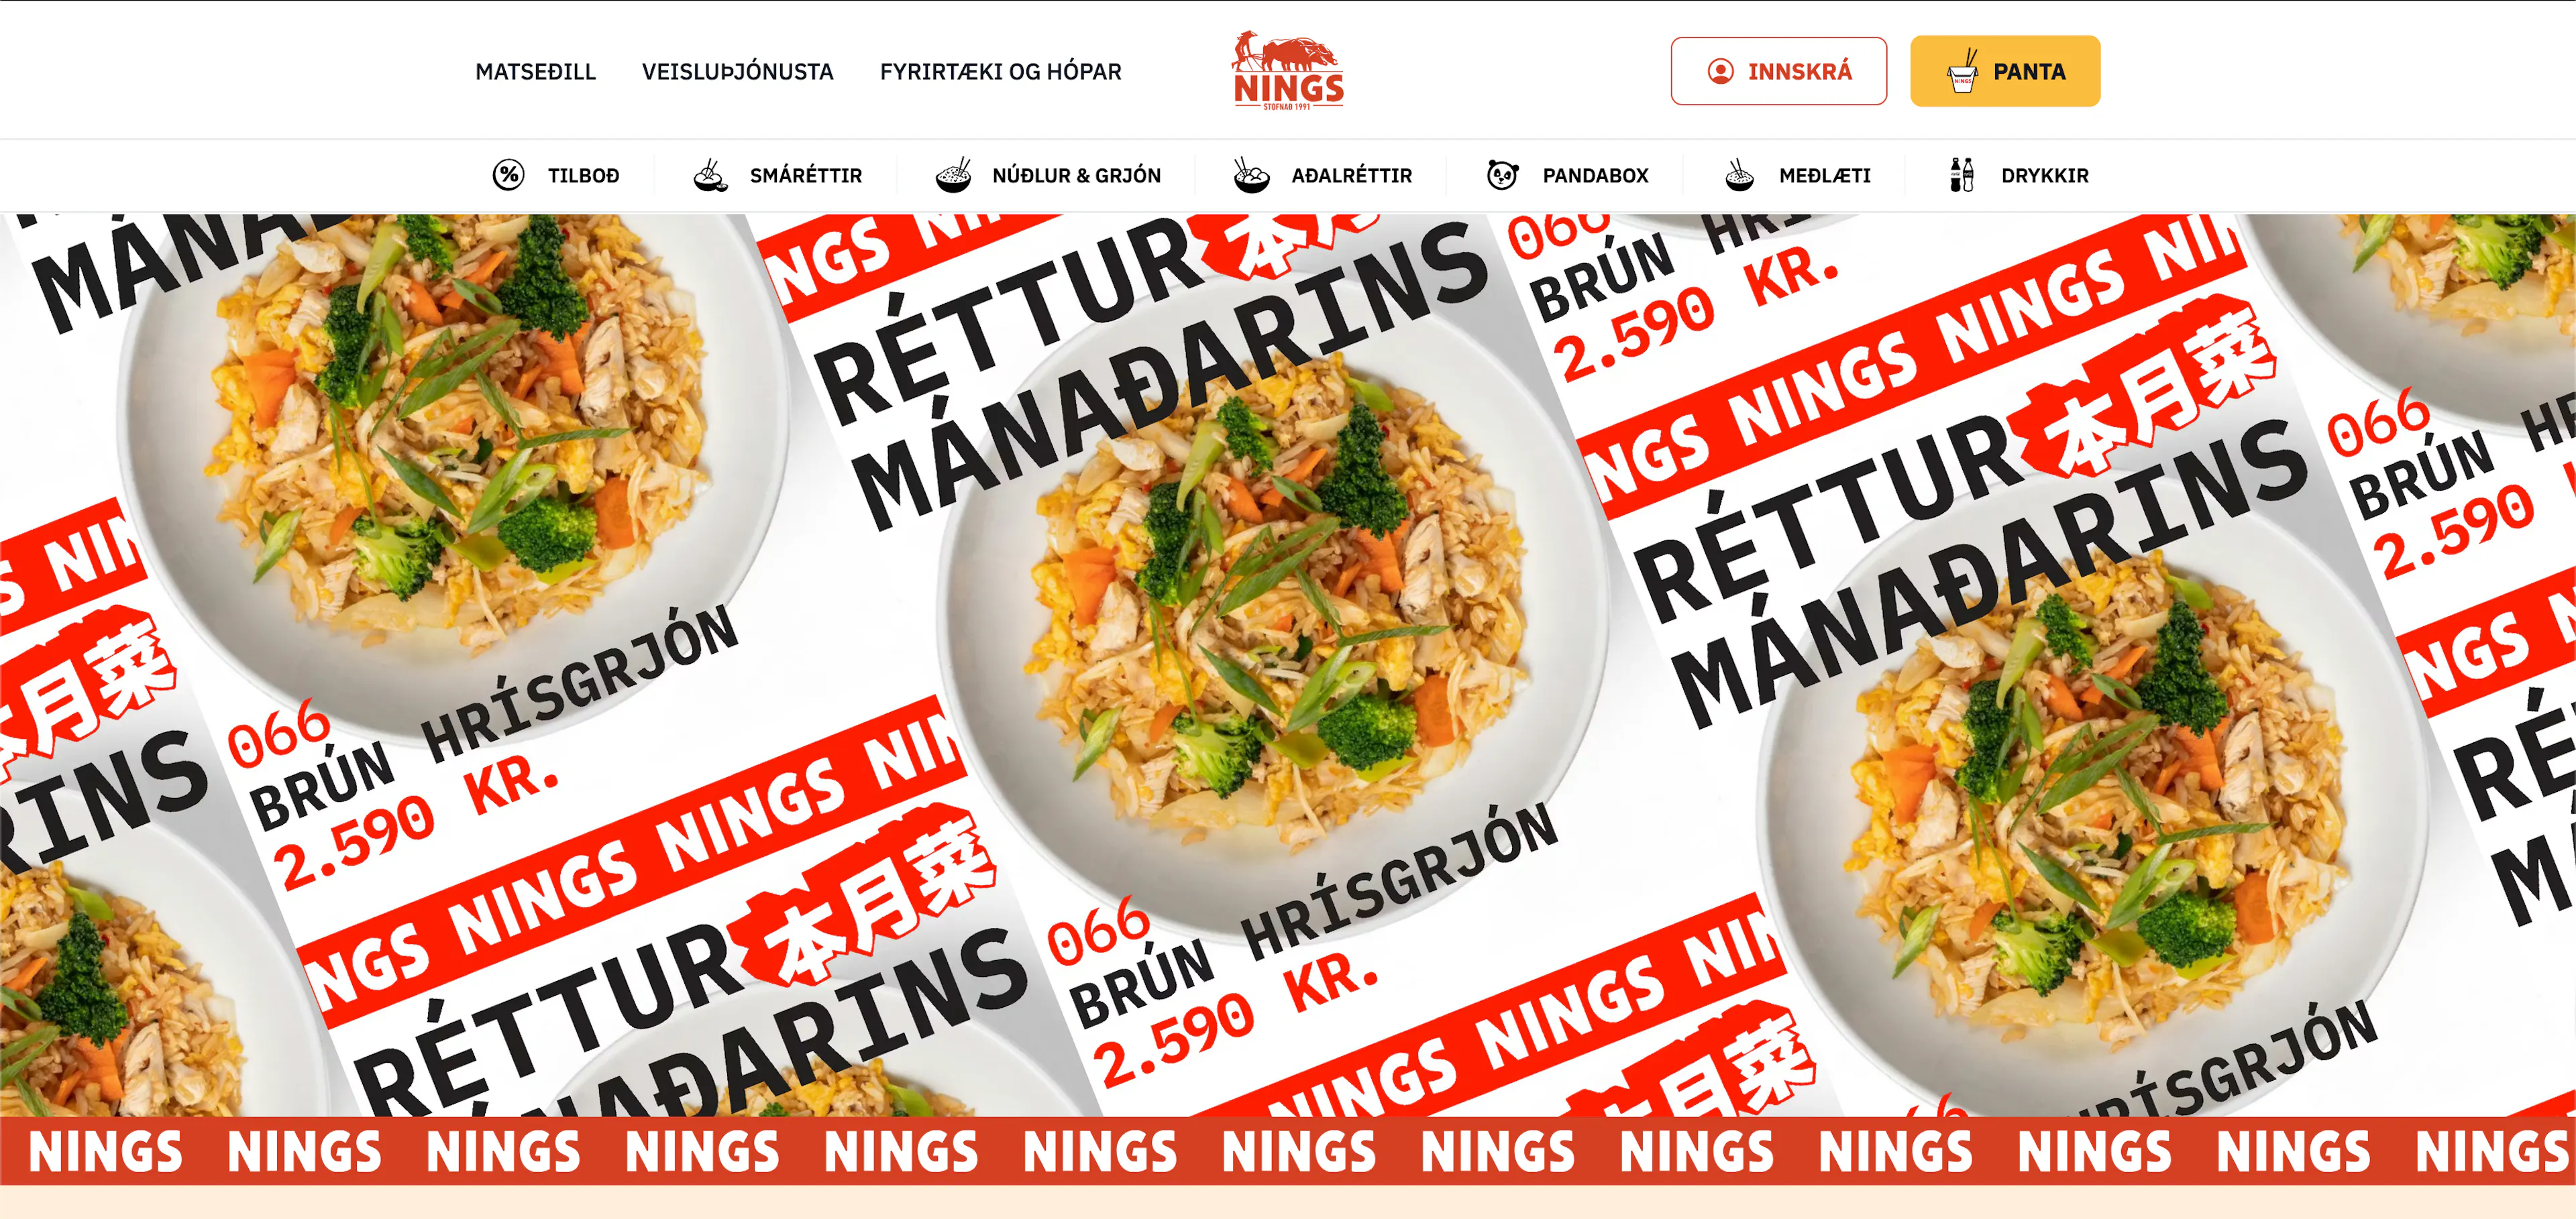Open Pandabox via the panda icon
2576x1219 pixels.
[1502, 175]
